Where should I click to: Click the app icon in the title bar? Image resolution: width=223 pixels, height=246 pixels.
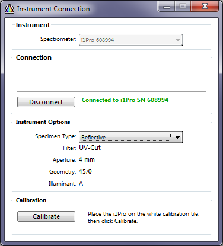[x=9, y=9]
